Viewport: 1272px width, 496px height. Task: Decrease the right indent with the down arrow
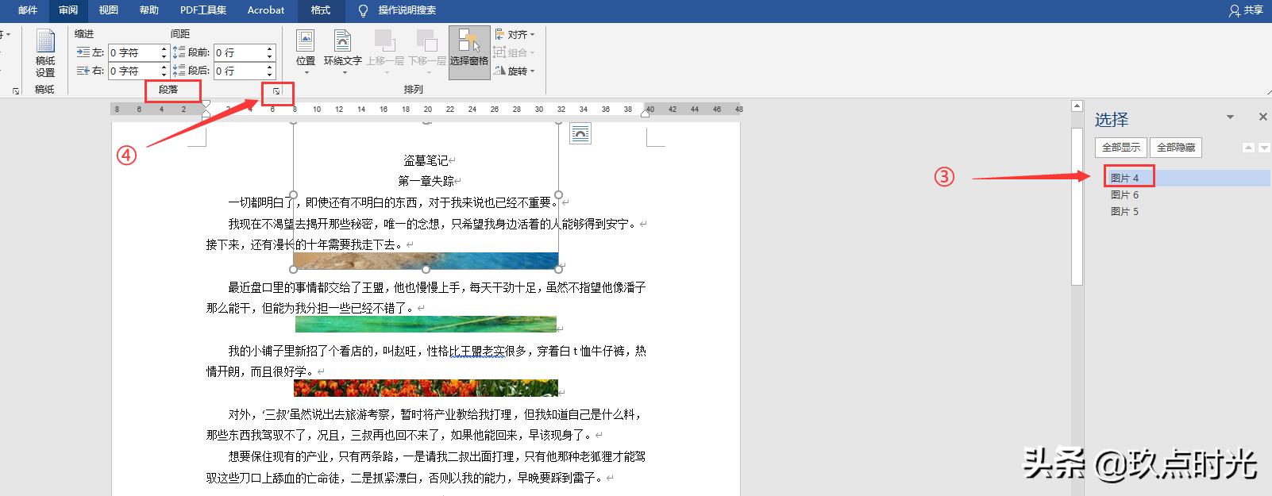(164, 75)
